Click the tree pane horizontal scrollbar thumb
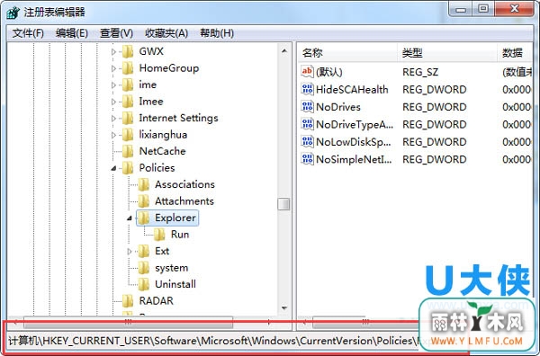 tap(128, 322)
